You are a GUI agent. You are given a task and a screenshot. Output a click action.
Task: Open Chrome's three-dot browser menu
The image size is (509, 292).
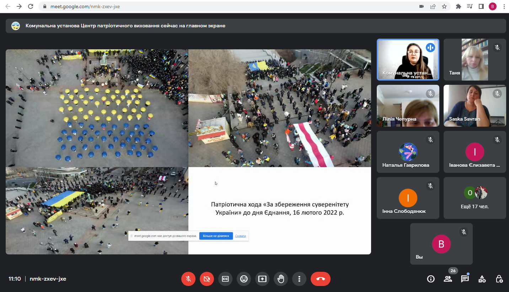pyautogui.click(x=504, y=6)
